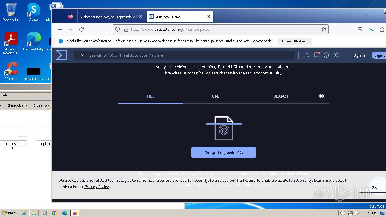
Task: Open VirusTotal help question-mark icon
Action: [x=326, y=55]
